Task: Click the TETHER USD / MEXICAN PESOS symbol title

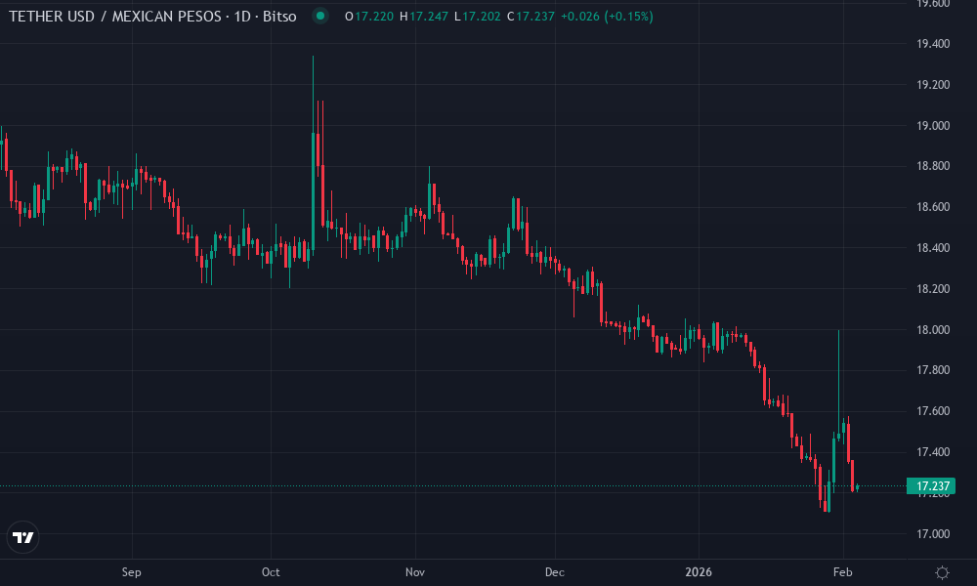Action: coord(117,17)
